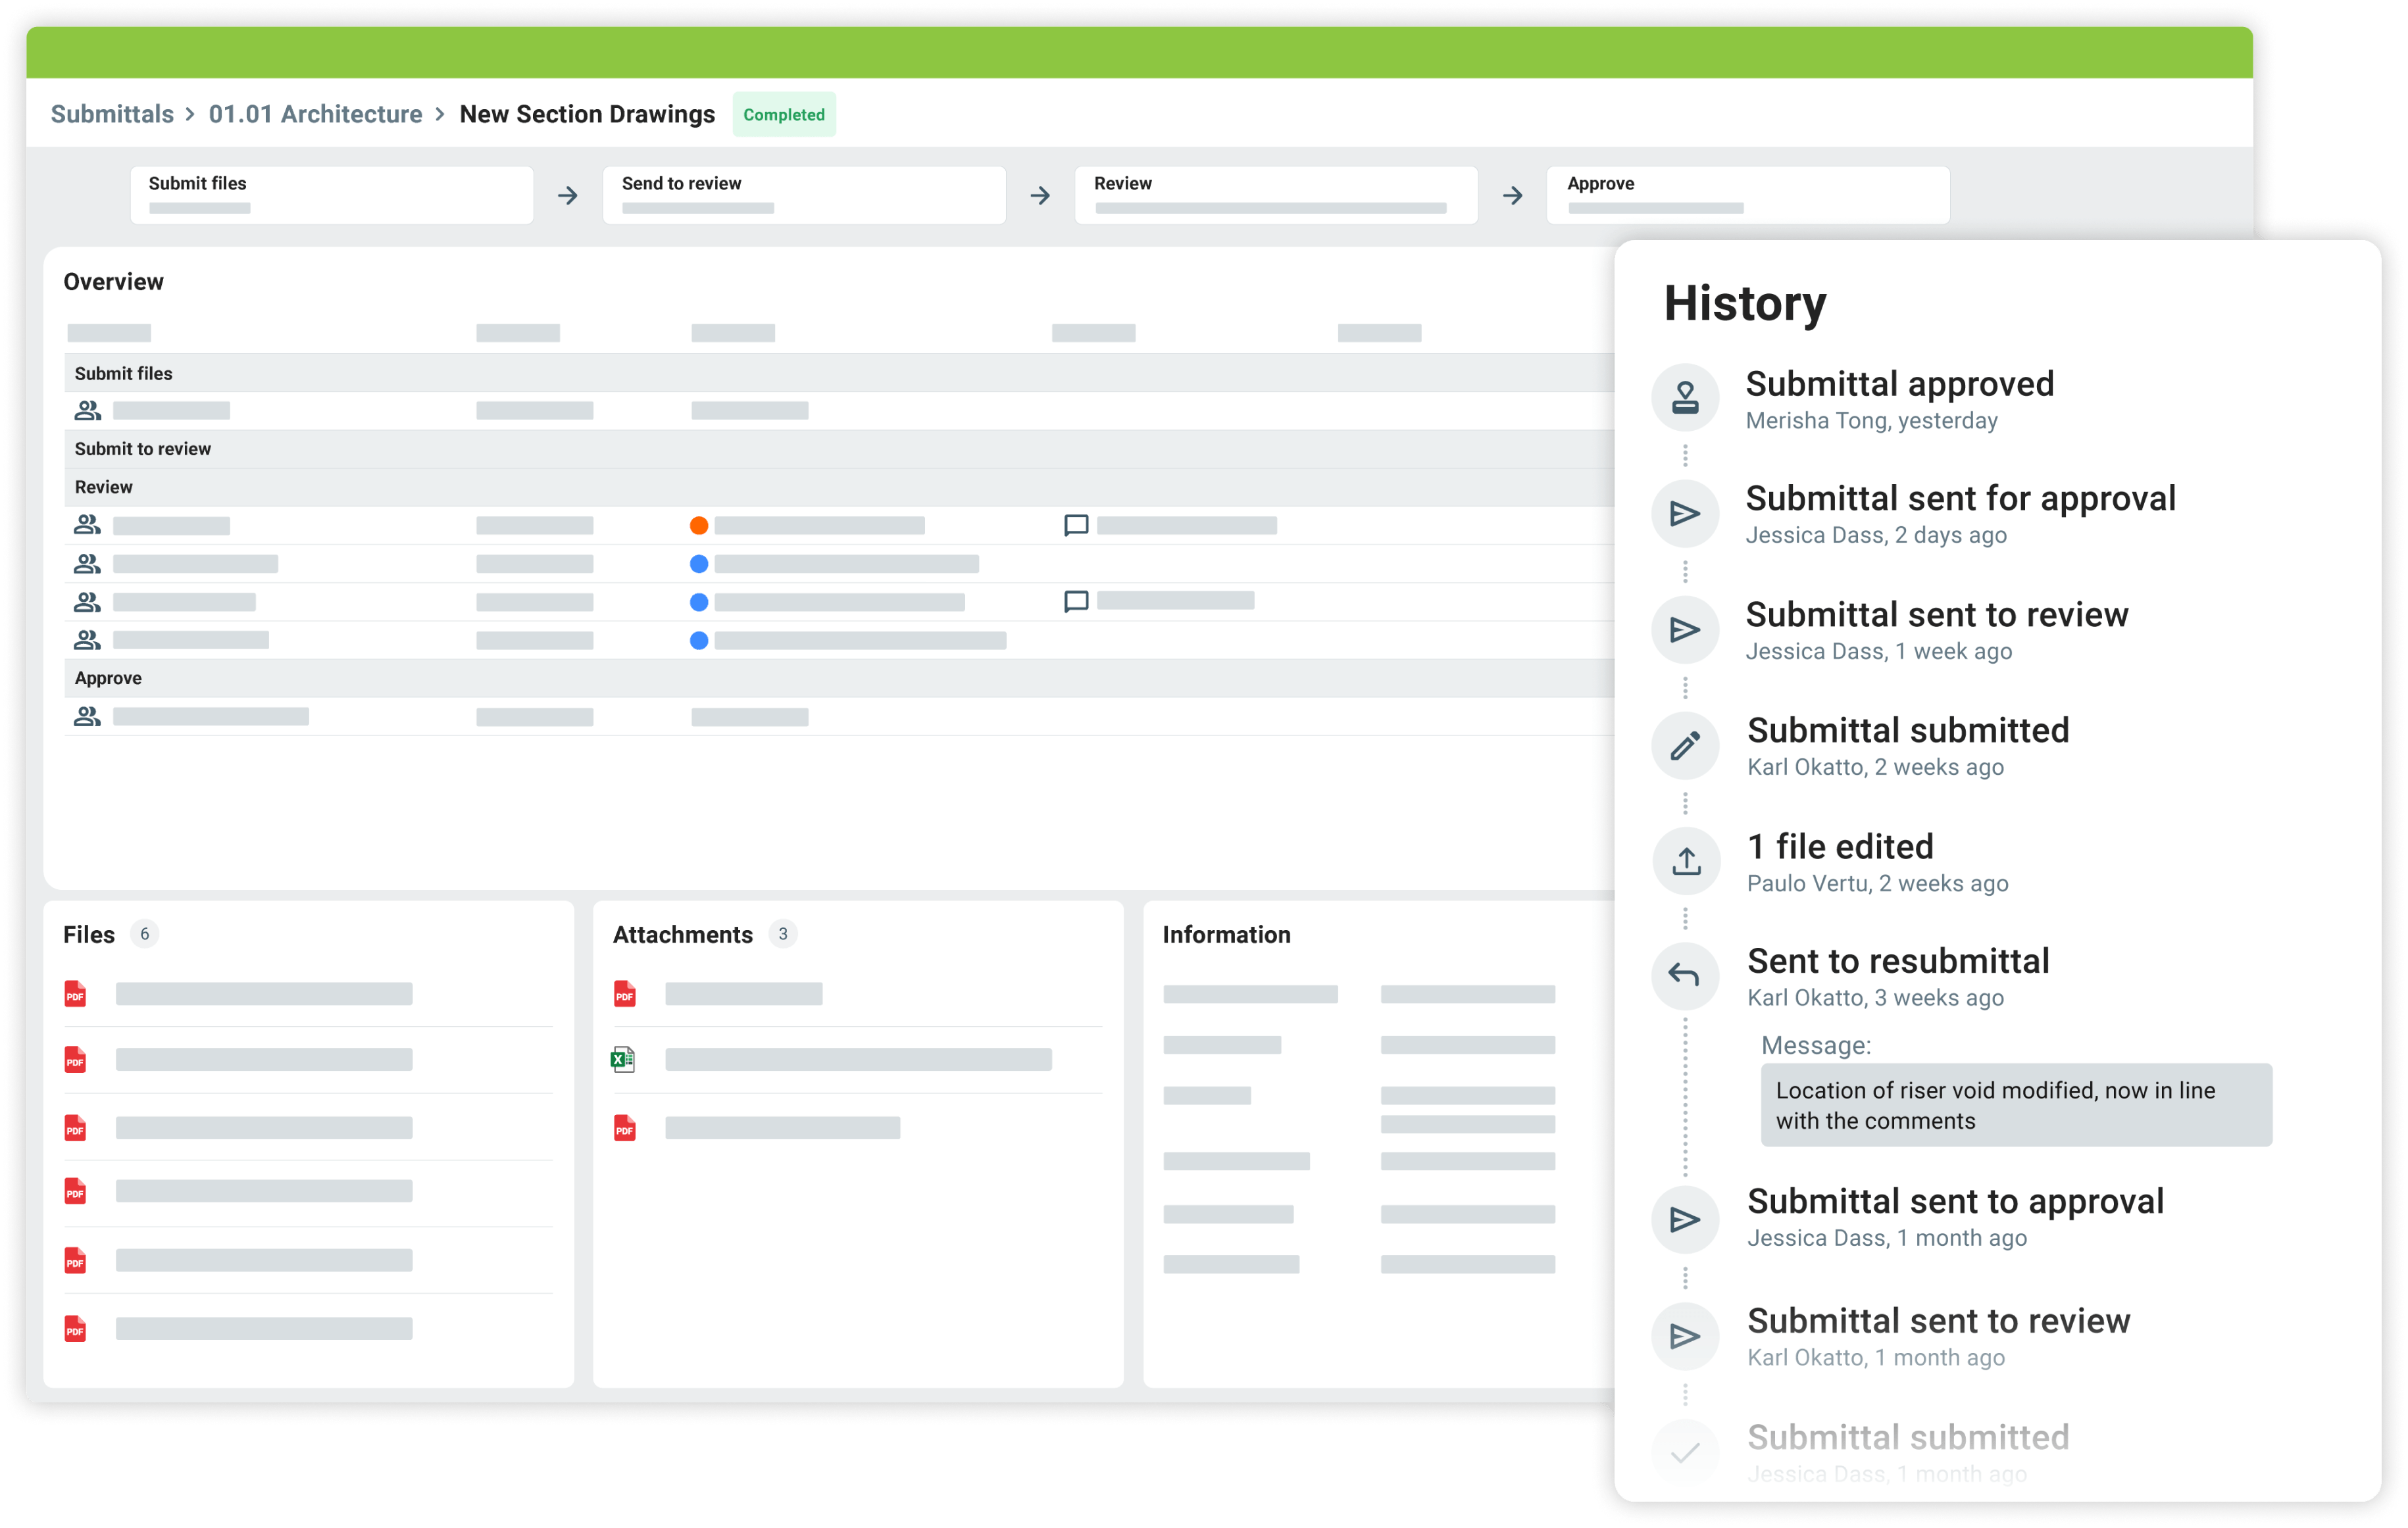Click comment bubble icon on first Review row
Screen dimensions: 2408x1528
(x=1076, y=526)
